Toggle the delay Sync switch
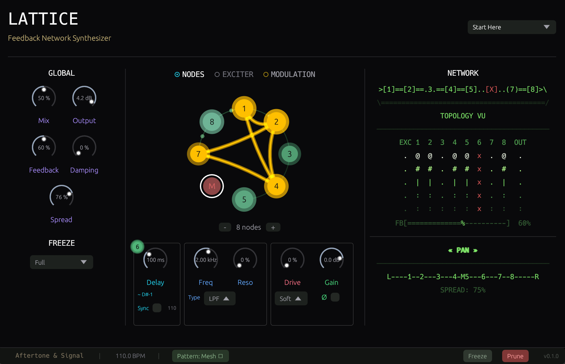The width and height of the screenshot is (565, 364). pyautogui.click(x=157, y=308)
